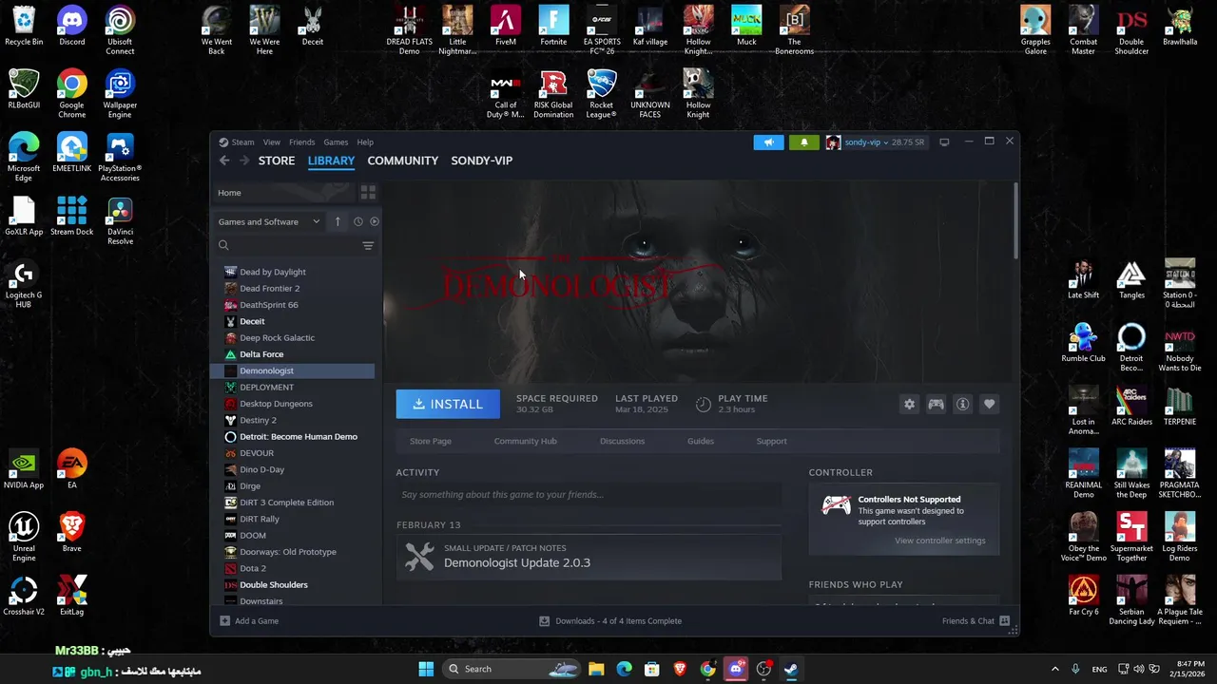Screen dimensions: 1217x684
Task: Open the Fortnite desktop shortcut
Action: 553,26
